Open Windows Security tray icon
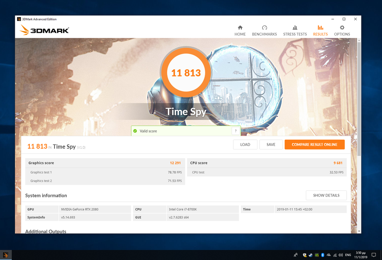 point(304,255)
